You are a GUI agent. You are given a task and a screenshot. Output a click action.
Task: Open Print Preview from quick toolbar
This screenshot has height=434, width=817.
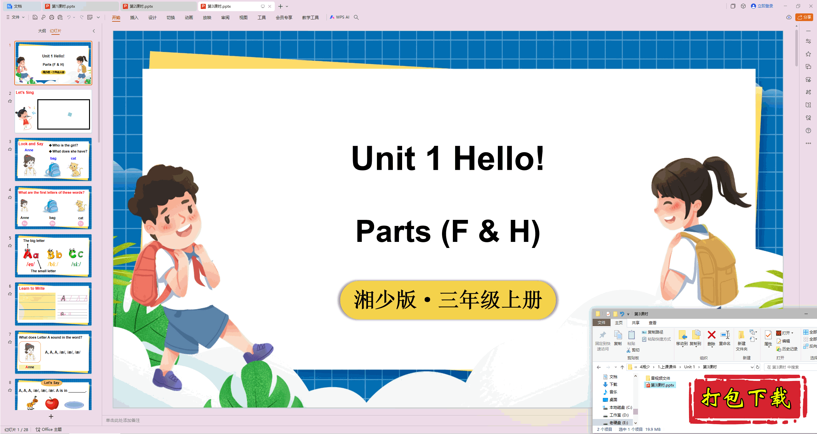pyautogui.click(x=60, y=17)
